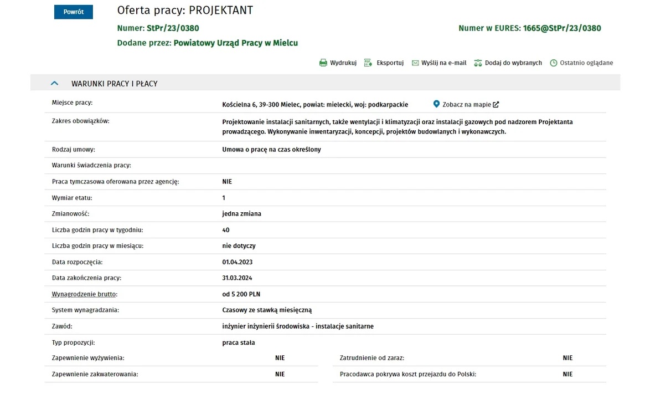Click external link icon after Zobacz na mapie
This screenshot has width=645, height=399.
pos(496,105)
